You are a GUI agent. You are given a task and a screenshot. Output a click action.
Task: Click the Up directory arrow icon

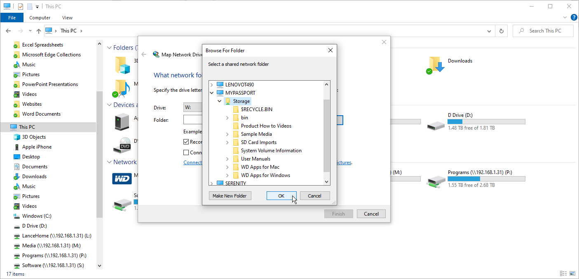(39, 31)
